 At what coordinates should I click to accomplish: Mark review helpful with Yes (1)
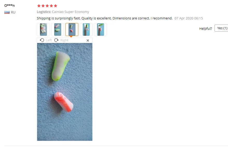pos(222,28)
